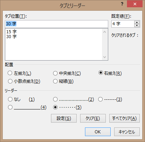Image resolution: width=145 pixels, height=142 pixels.
Task: Decrease 既定値 with the down spinner arrow
Action: [x=137, y=25]
